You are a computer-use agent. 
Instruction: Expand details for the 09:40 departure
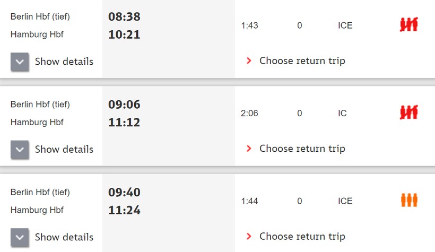20,237
